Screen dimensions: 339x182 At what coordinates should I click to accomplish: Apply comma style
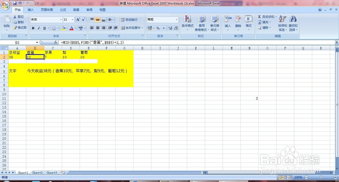(x=164, y=28)
